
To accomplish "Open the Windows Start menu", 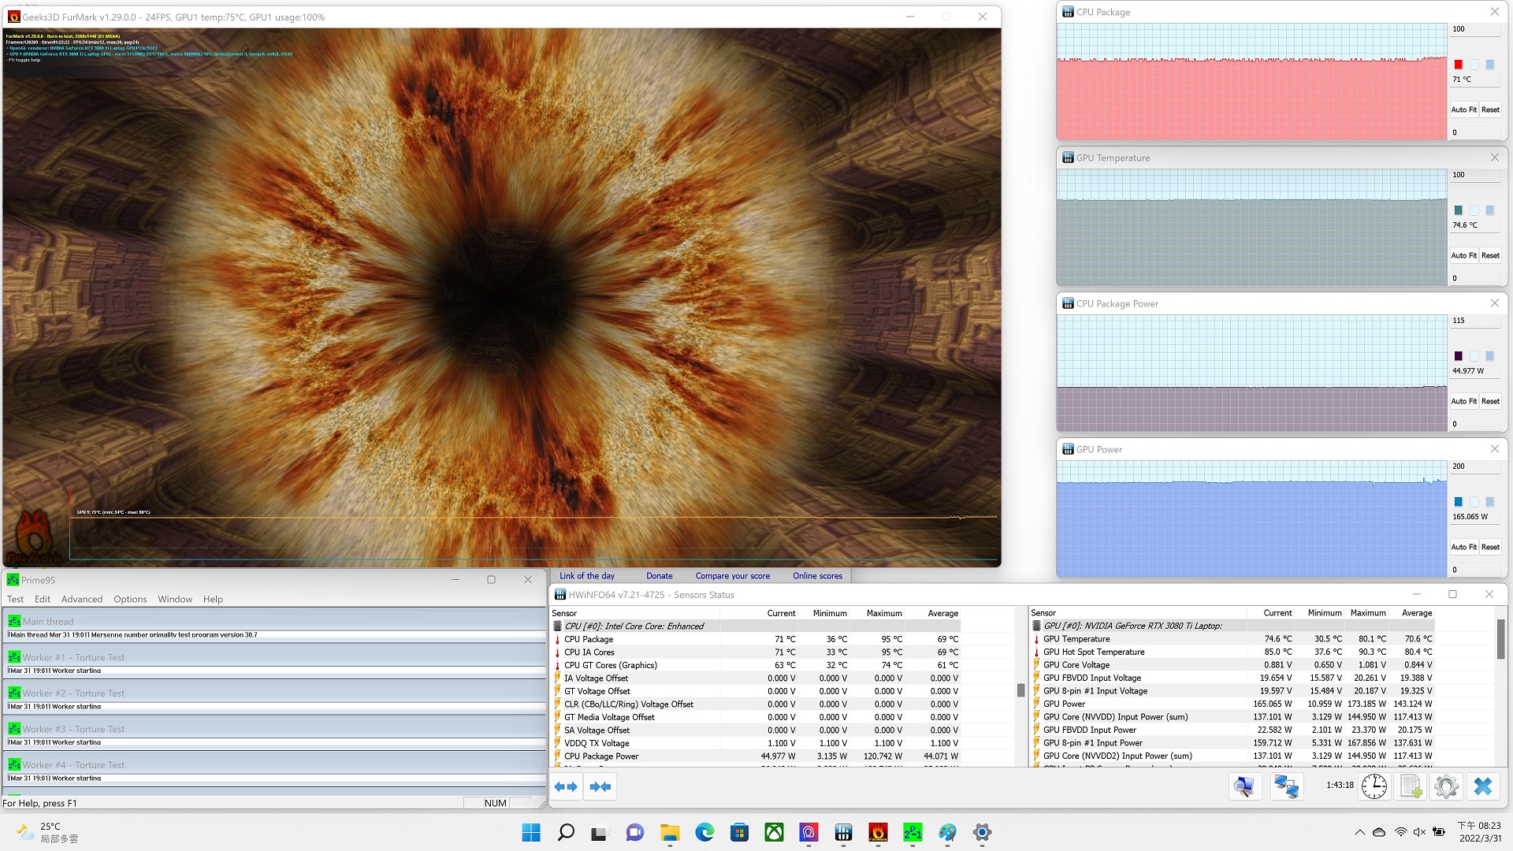I will pyautogui.click(x=531, y=832).
